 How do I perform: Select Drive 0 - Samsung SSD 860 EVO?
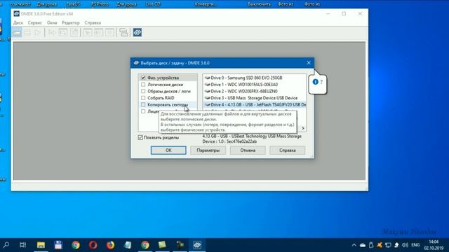[x=254, y=78]
